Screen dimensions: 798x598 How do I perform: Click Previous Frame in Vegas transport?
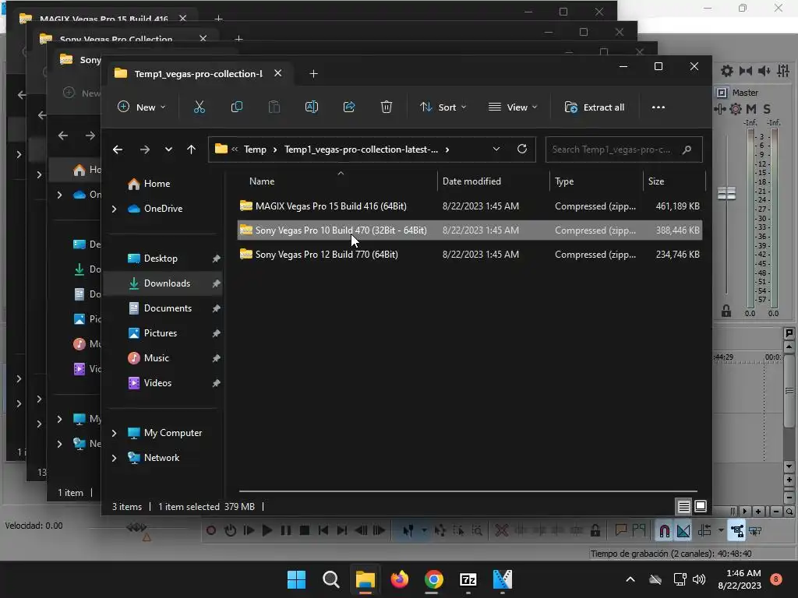tap(361, 531)
